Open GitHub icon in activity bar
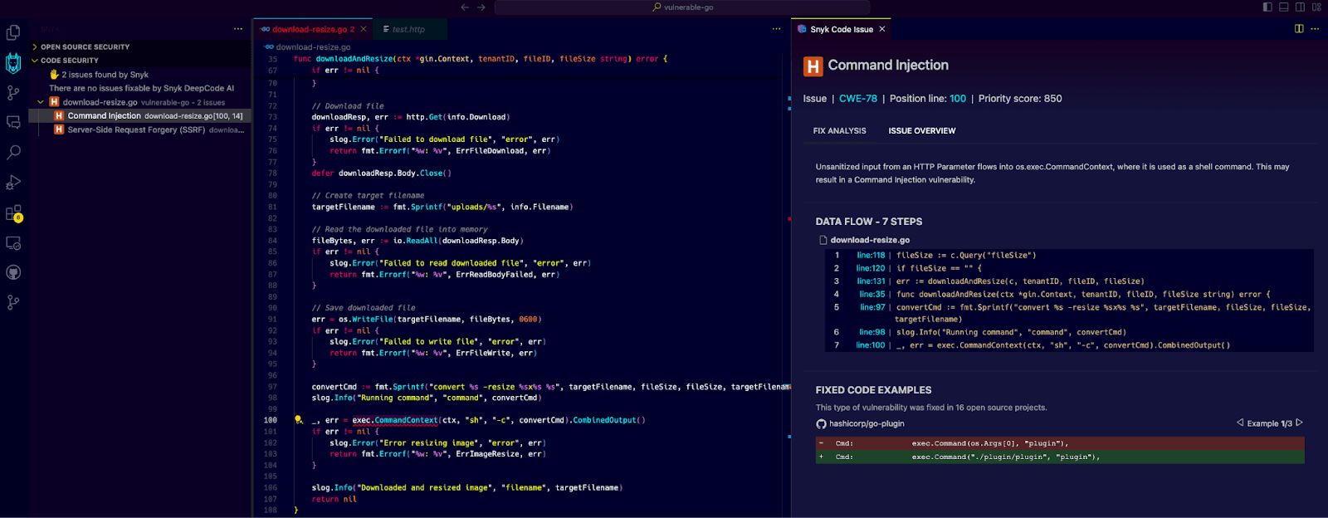Screen dimensions: 1328x518 13,273
